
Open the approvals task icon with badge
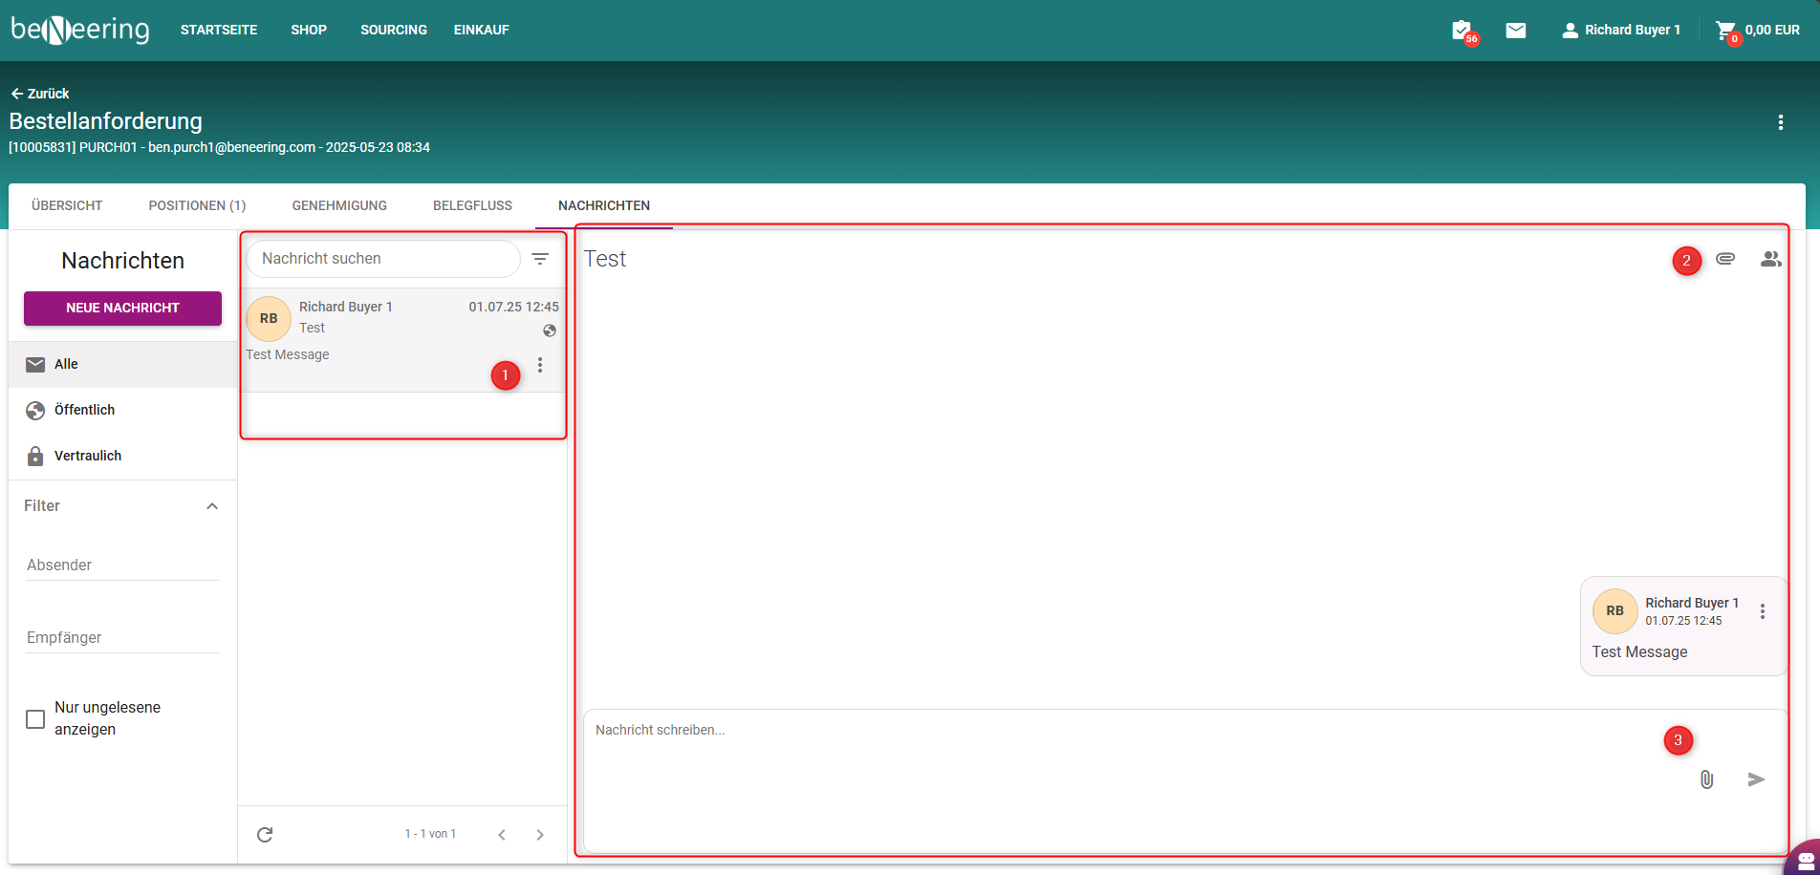point(1462,31)
